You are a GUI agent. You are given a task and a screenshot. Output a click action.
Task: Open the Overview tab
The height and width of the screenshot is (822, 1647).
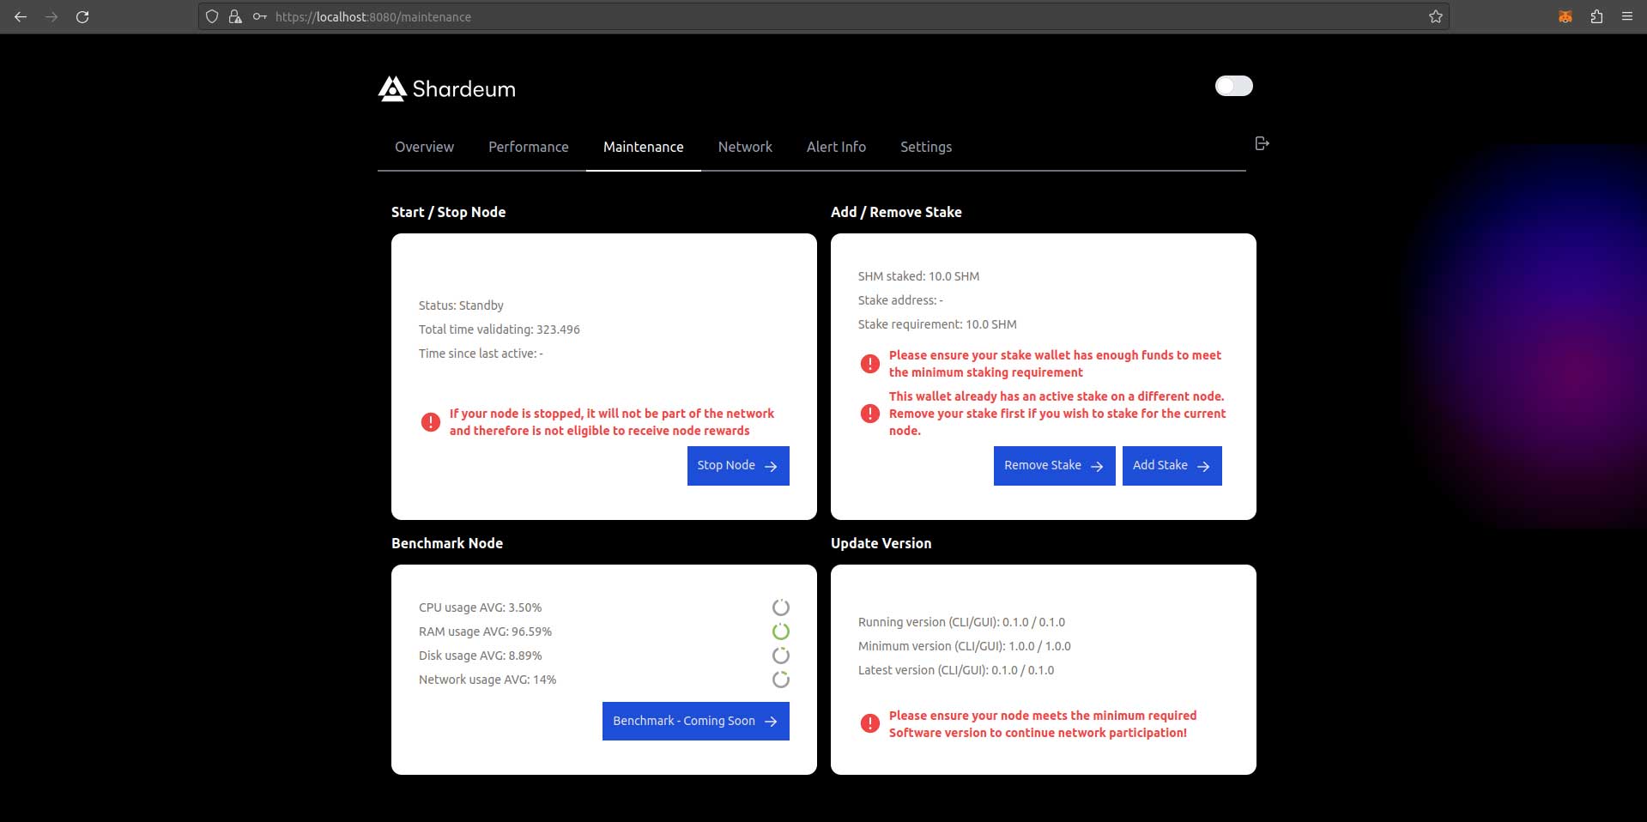(424, 147)
